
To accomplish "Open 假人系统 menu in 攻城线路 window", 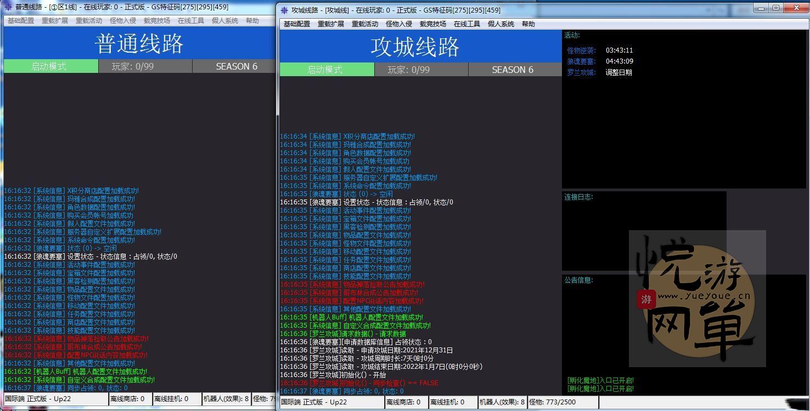I will tap(501, 24).
